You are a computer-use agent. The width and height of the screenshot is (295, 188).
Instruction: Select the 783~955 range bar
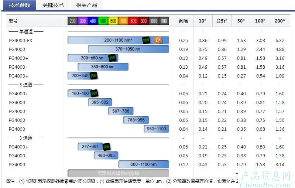[x=136, y=120]
